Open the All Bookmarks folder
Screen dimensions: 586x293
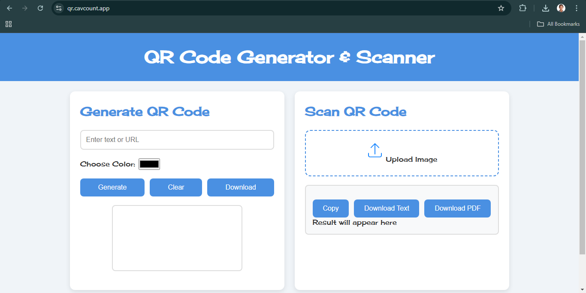pos(559,24)
